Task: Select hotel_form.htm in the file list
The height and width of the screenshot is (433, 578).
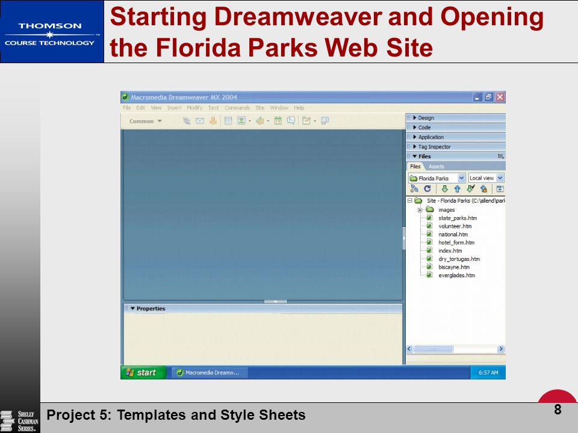Action: [x=456, y=242]
